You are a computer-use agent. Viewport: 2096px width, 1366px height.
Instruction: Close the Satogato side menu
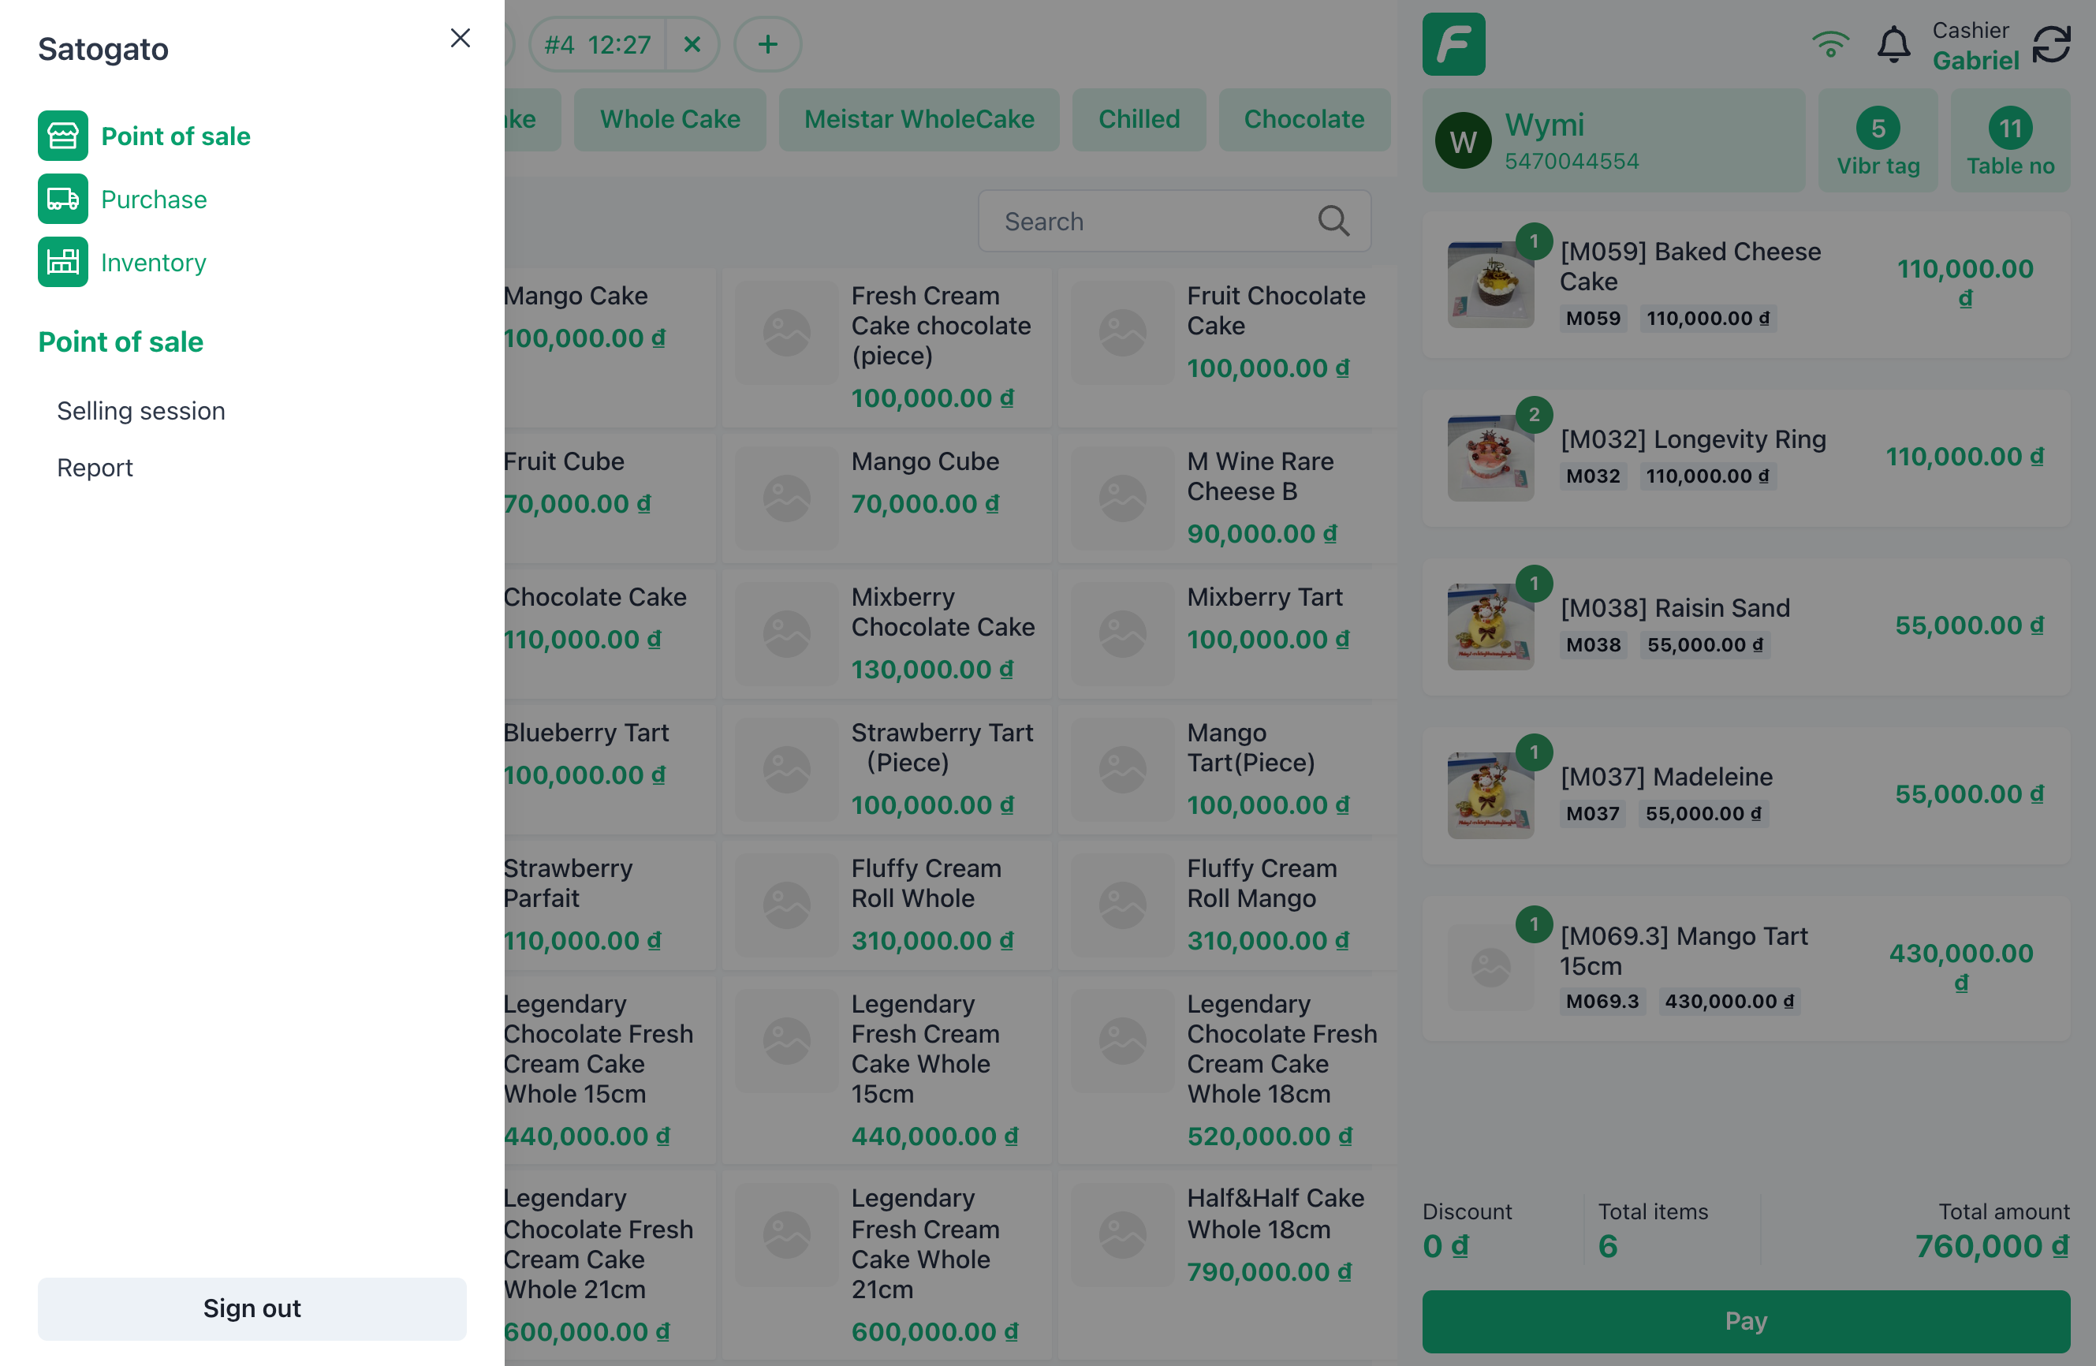(x=460, y=38)
